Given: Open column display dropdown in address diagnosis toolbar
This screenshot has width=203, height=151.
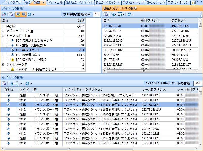Looking at the screenshot, I should (121, 14).
